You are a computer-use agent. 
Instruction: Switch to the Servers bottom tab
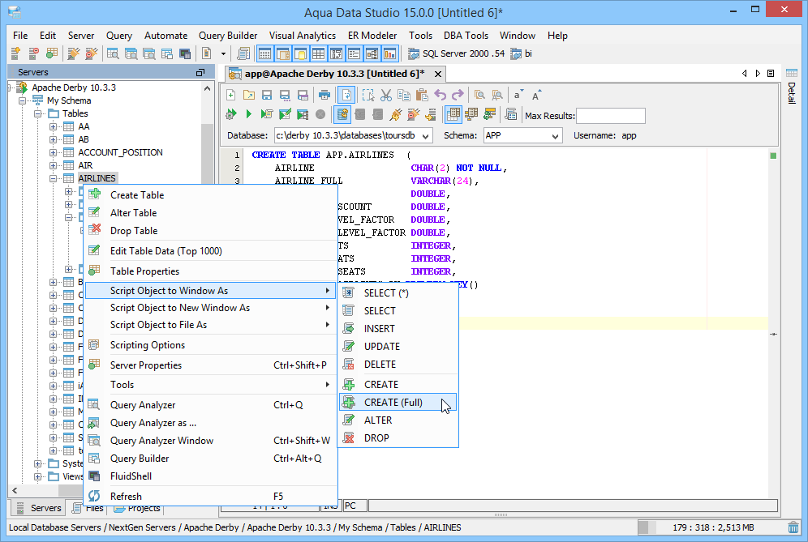coord(39,508)
